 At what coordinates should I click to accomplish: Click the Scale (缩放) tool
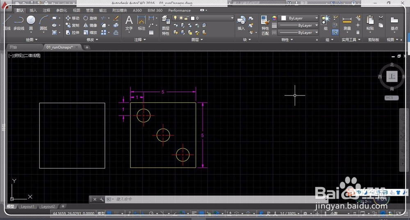coord(90,32)
